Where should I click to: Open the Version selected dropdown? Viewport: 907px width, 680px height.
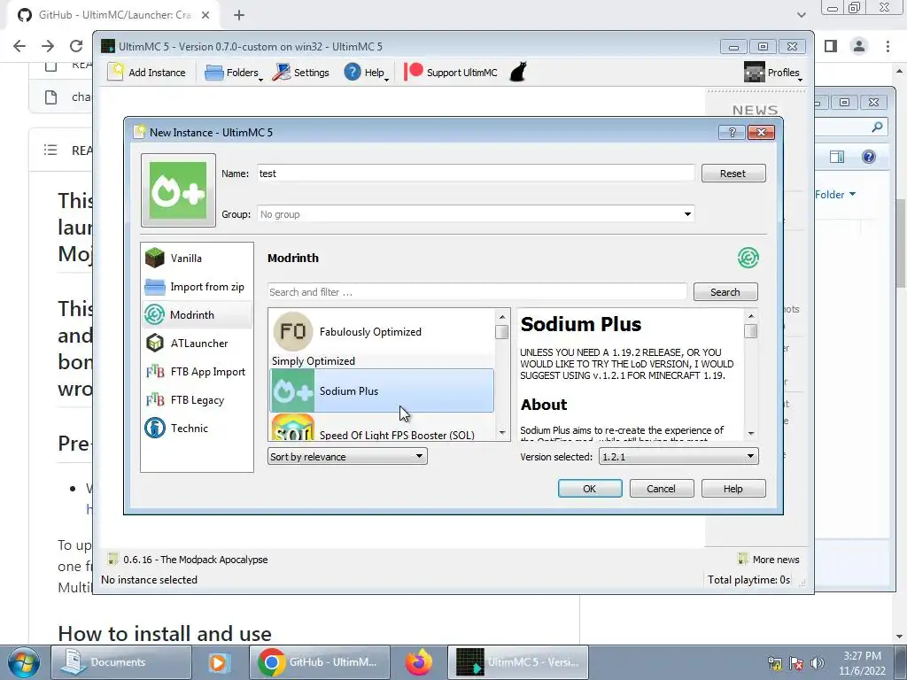click(x=678, y=457)
